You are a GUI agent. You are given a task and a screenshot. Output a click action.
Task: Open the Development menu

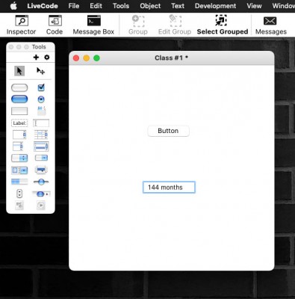215,6
